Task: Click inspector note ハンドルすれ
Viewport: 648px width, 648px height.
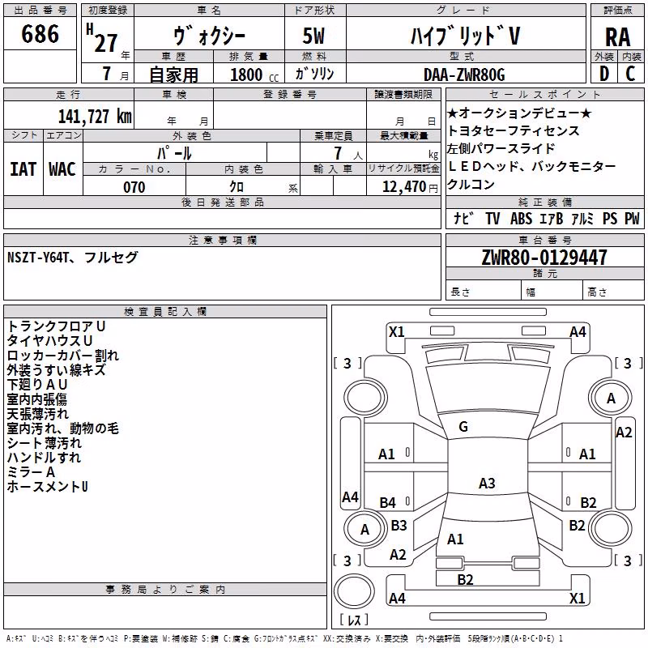Action: coord(44,458)
